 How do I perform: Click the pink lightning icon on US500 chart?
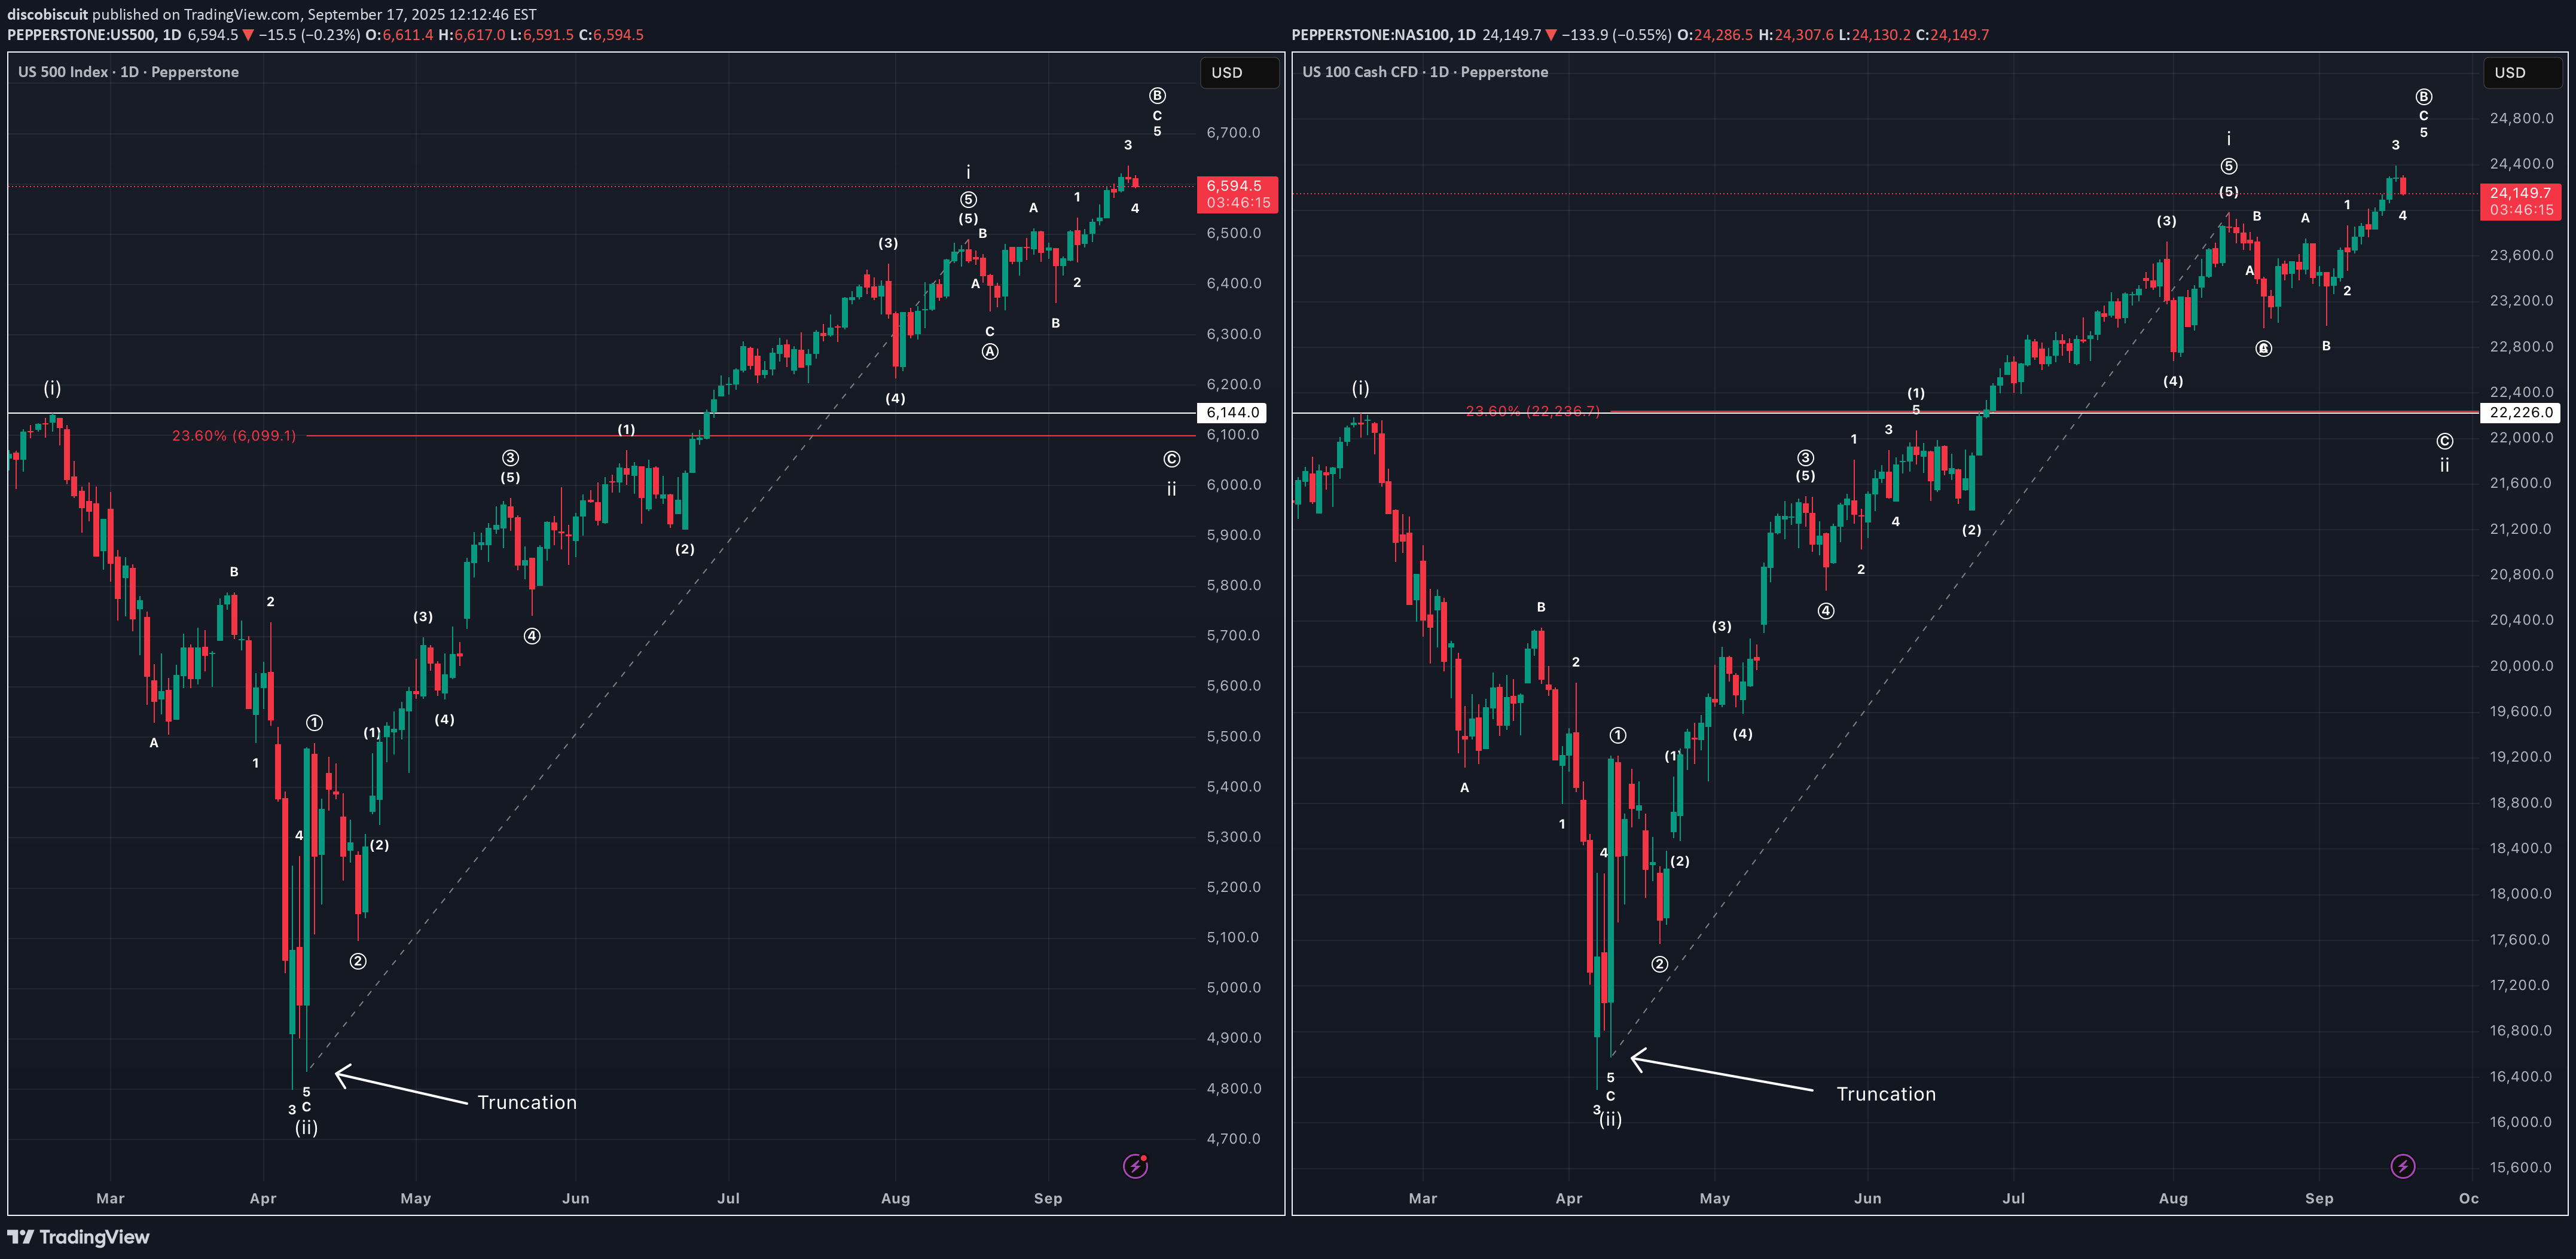point(1135,1166)
